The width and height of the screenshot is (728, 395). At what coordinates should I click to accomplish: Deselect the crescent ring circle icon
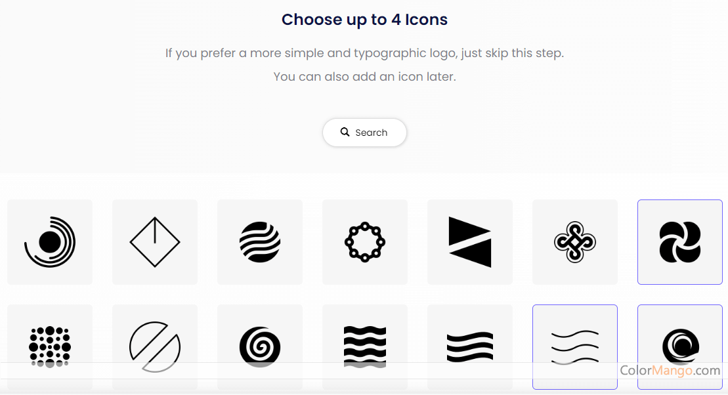tap(680, 346)
